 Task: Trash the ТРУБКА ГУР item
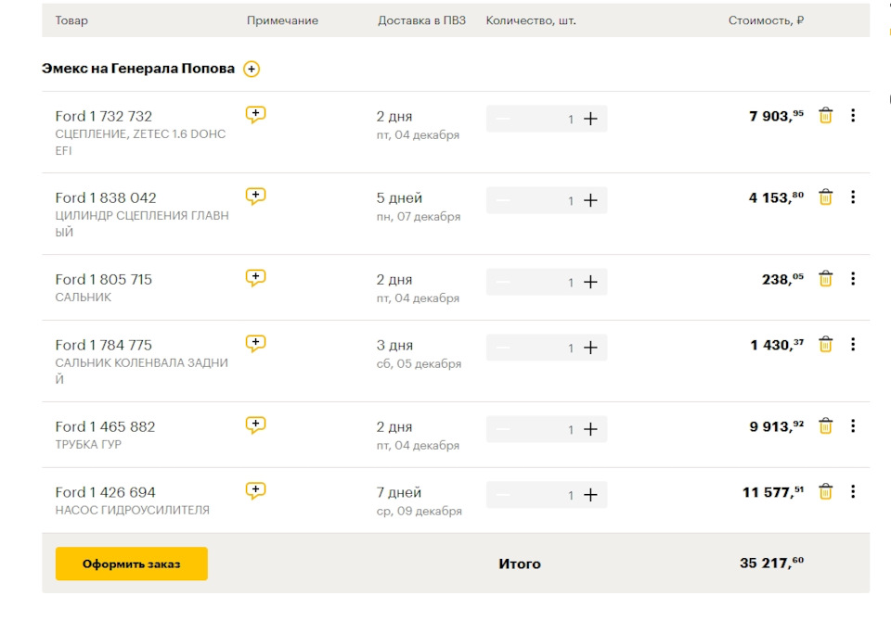825,426
